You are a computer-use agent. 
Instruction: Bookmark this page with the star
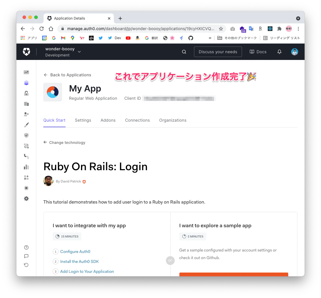(221, 29)
